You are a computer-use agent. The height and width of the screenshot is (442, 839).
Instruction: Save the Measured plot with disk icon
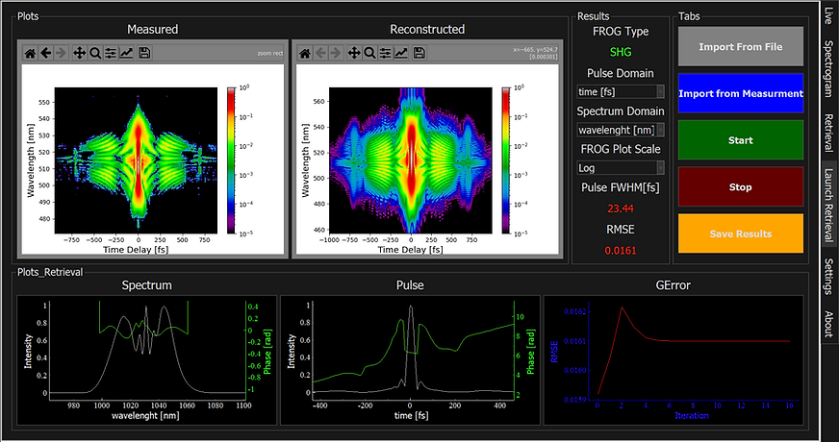pyautogui.click(x=144, y=54)
